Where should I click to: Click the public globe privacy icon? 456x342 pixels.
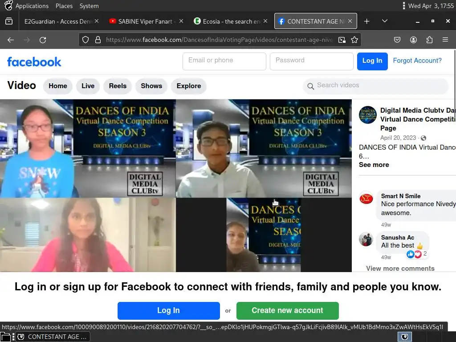423,138
